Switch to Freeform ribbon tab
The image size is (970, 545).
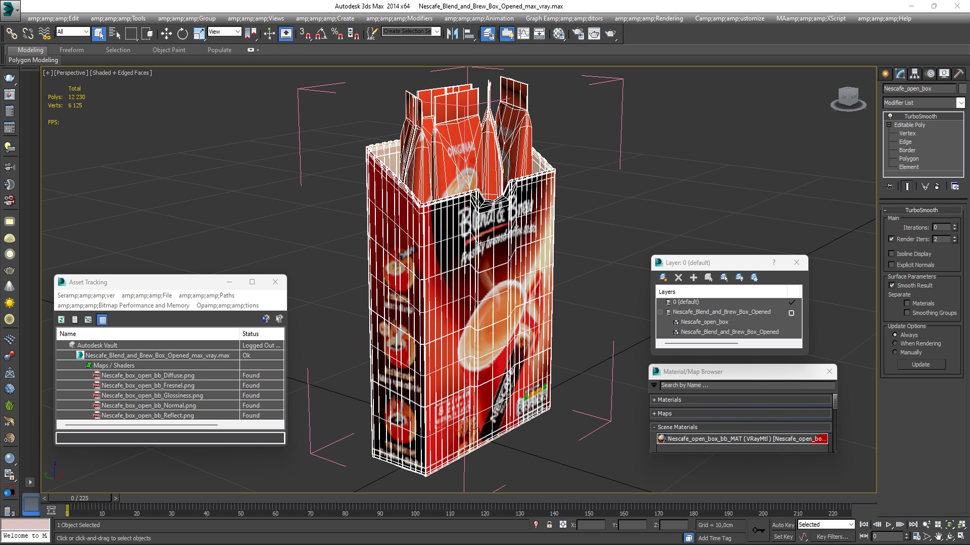point(72,50)
